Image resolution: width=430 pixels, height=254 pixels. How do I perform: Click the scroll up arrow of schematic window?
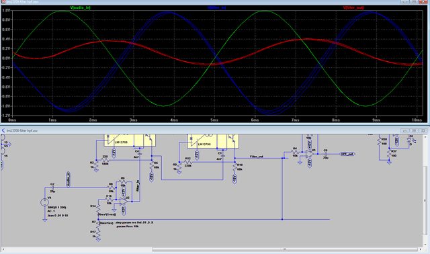point(425,136)
